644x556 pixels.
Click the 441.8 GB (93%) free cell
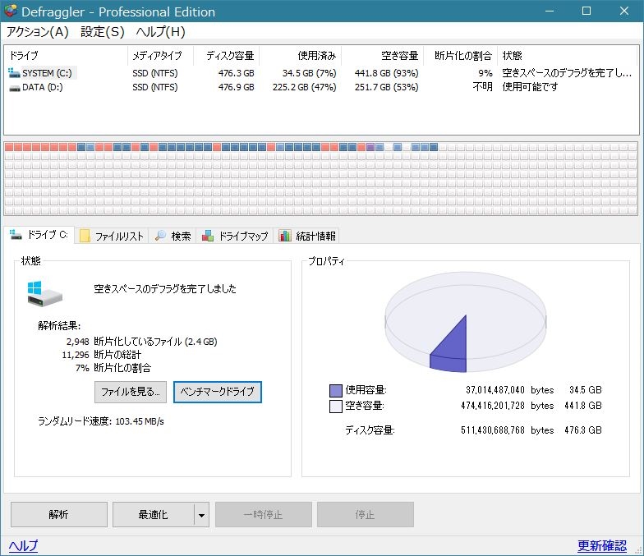(386, 73)
